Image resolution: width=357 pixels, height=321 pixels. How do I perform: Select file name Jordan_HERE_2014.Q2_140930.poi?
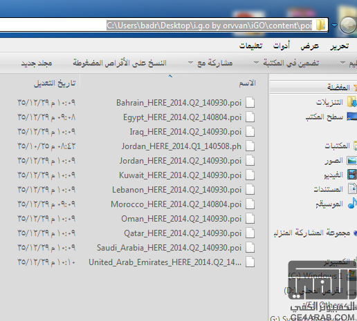(181, 161)
